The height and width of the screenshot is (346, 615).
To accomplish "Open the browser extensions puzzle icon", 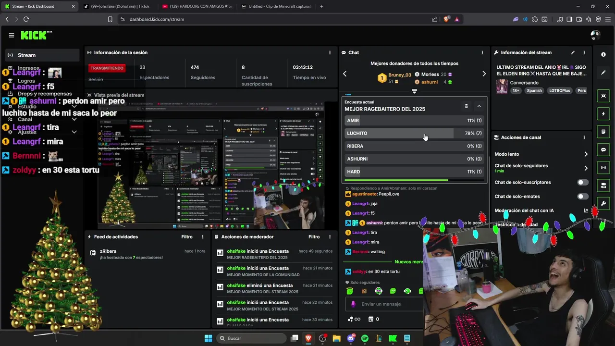I will pos(535,19).
